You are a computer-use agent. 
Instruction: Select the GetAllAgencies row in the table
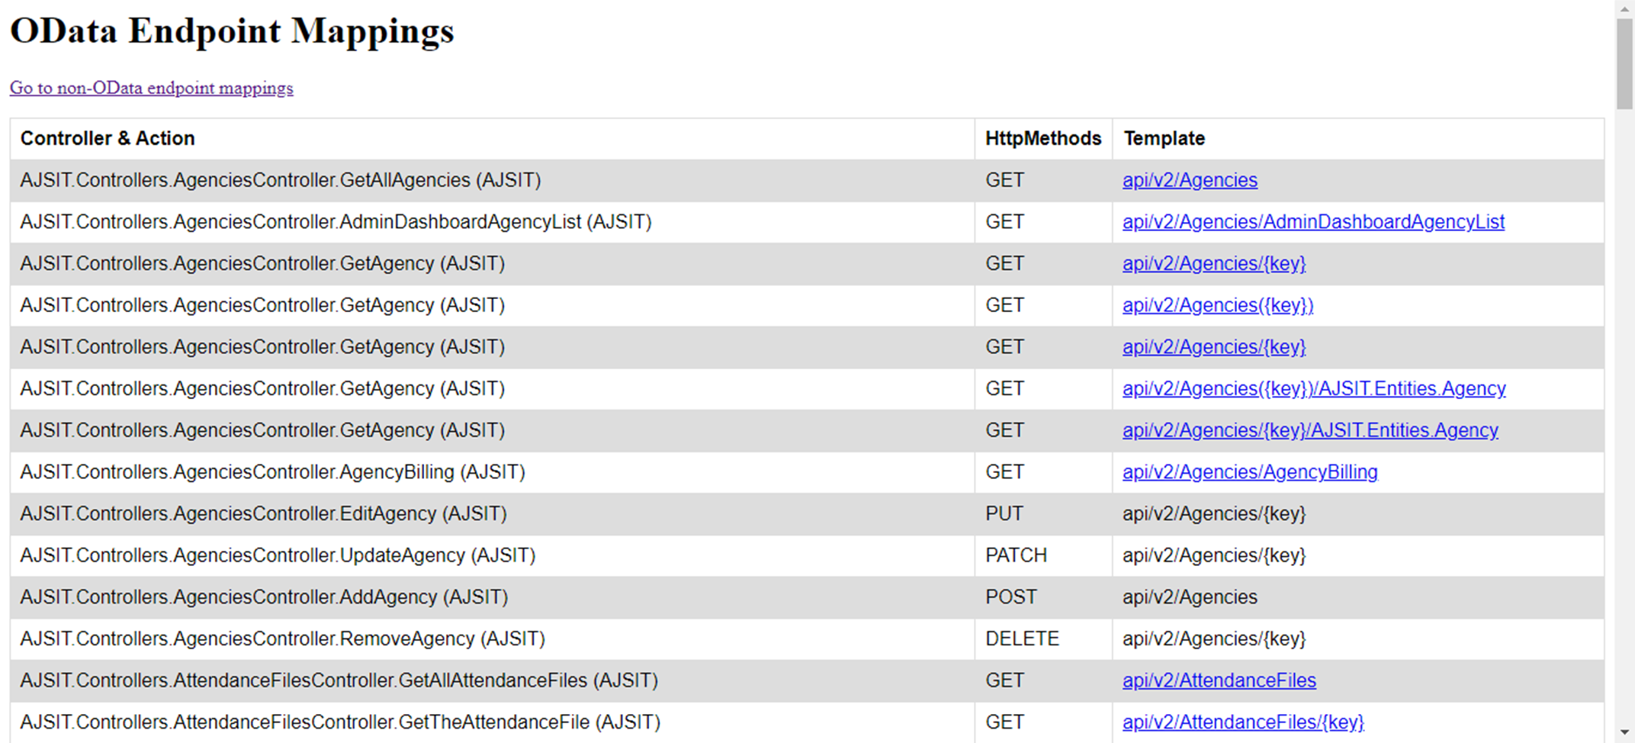click(488, 180)
